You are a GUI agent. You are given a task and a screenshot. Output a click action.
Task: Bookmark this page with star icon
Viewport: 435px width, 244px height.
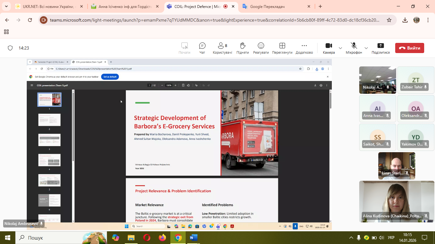coord(389,20)
